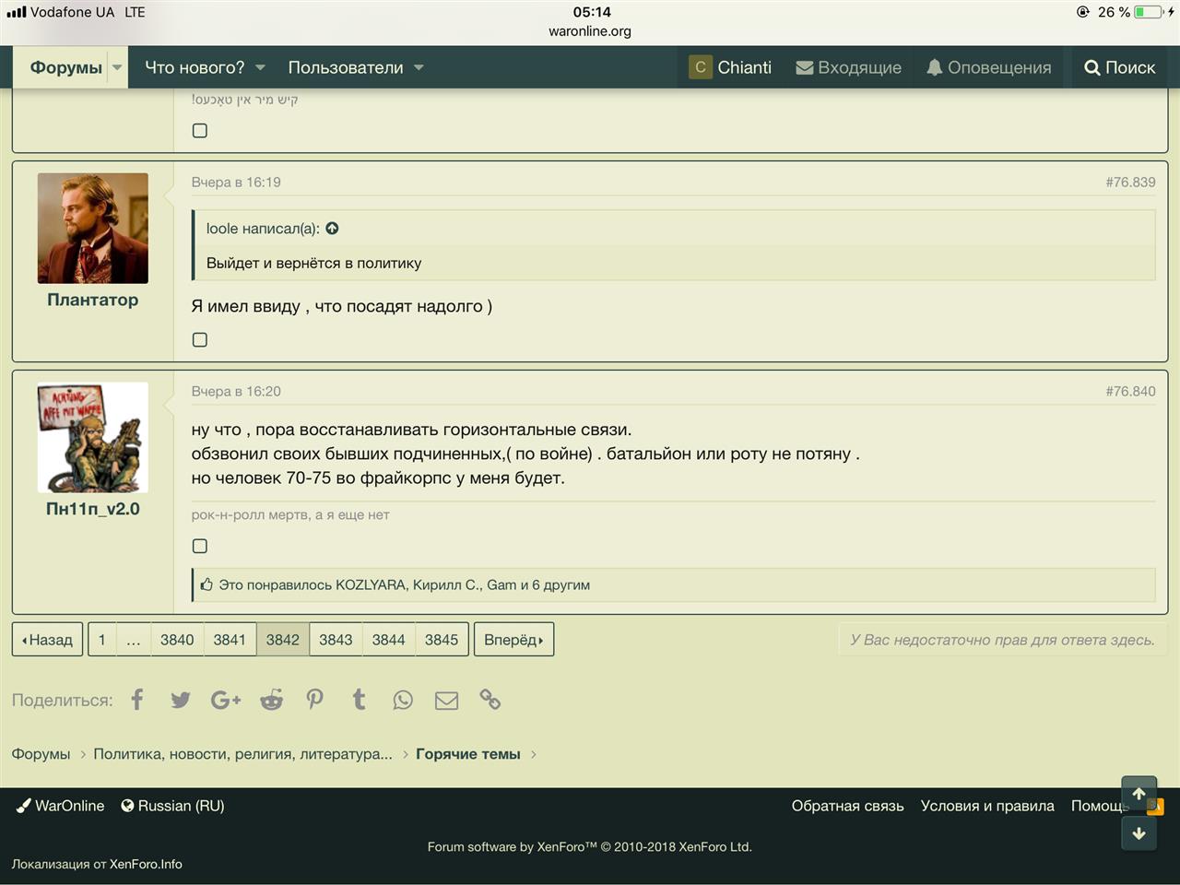Open Поиск search

(1119, 67)
